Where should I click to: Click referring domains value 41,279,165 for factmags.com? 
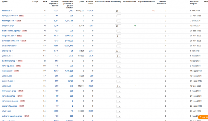click(x=69, y=21)
